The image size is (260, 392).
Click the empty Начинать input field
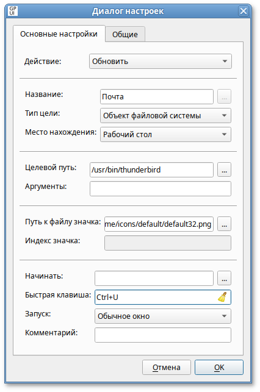click(154, 278)
